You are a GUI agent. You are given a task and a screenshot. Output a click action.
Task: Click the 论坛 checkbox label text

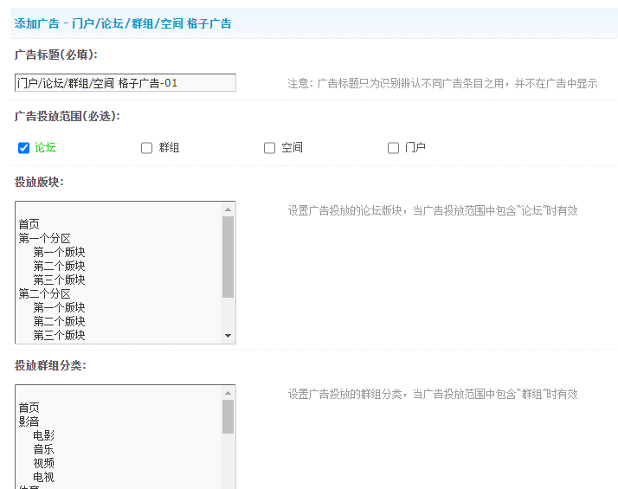pos(45,147)
